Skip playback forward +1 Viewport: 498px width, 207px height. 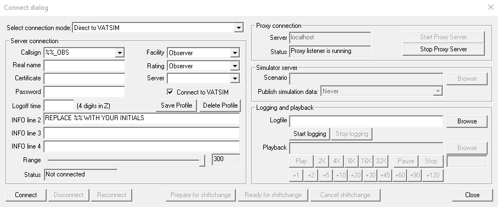(x=296, y=175)
